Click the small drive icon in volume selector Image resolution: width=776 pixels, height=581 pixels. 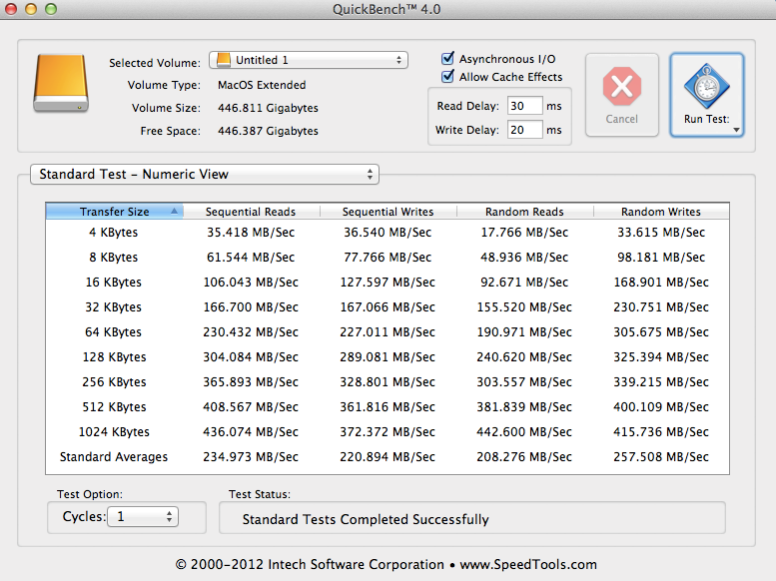click(223, 61)
